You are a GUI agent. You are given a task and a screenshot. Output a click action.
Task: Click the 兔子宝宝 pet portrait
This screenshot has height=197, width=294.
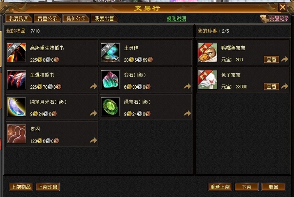coord(207,80)
